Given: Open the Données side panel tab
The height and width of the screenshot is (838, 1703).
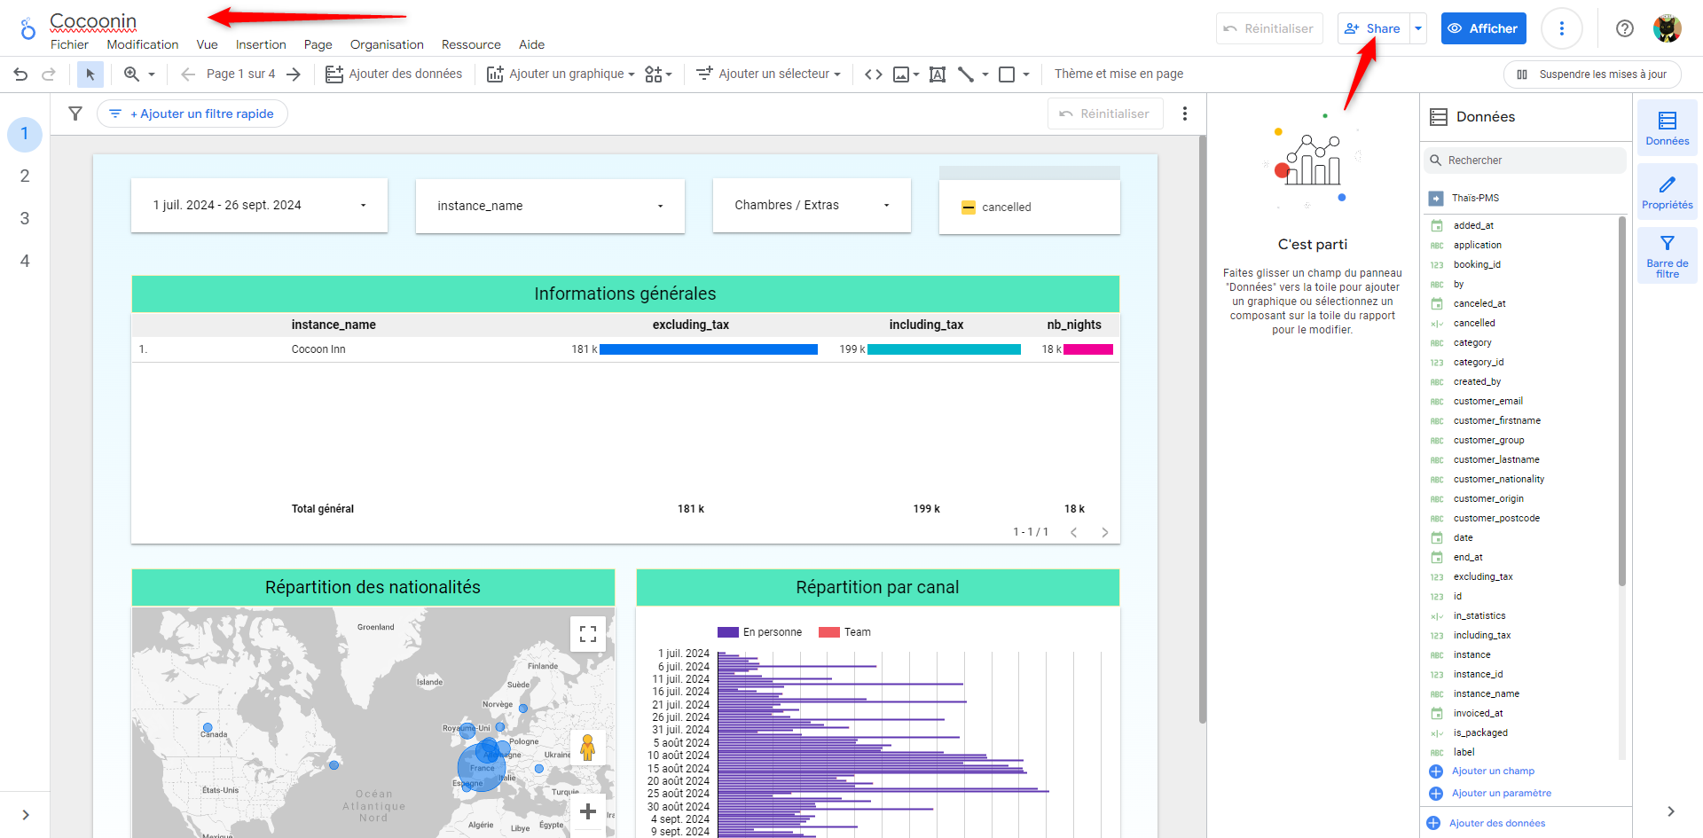Looking at the screenshot, I should tap(1668, 128).
